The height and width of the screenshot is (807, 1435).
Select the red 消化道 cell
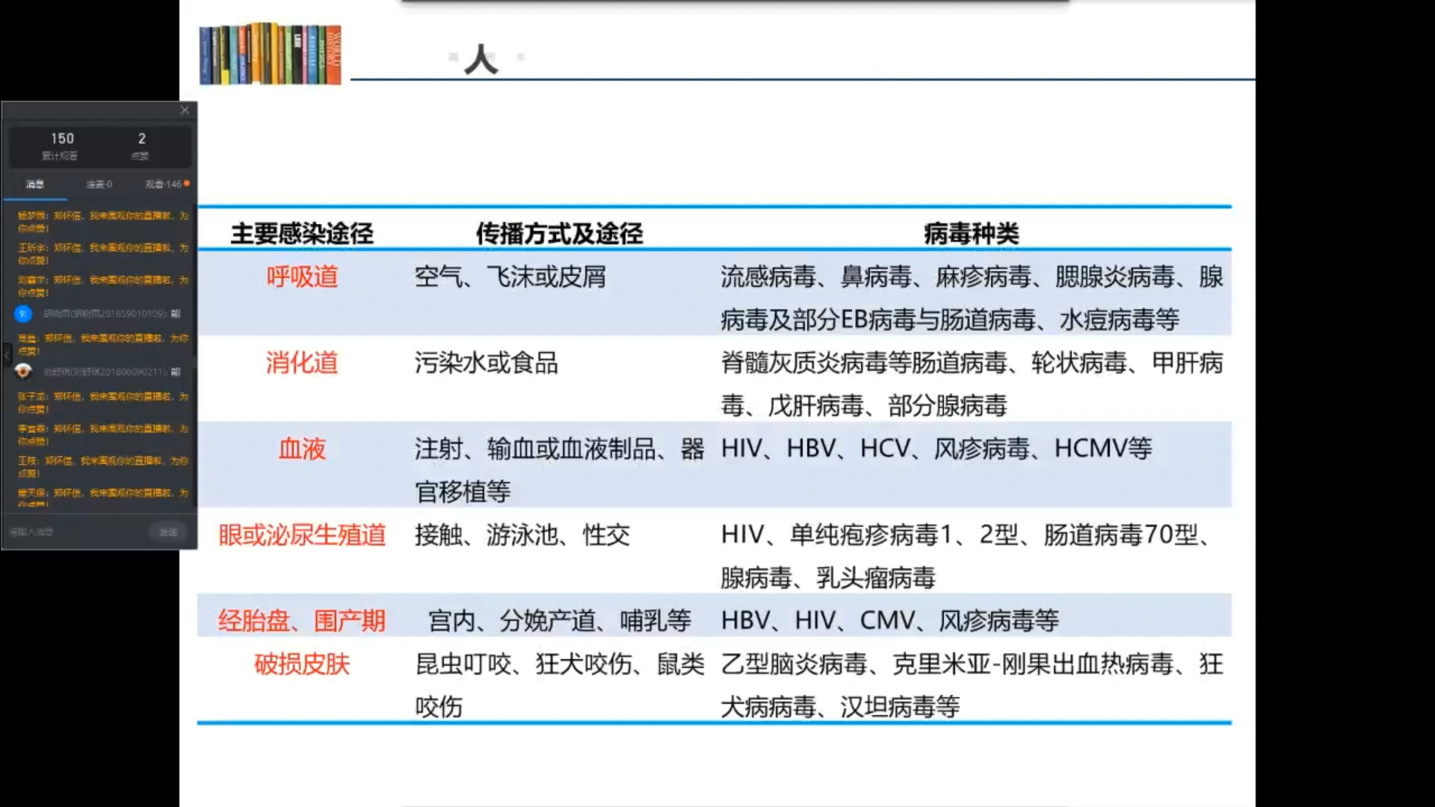(302, 363)
